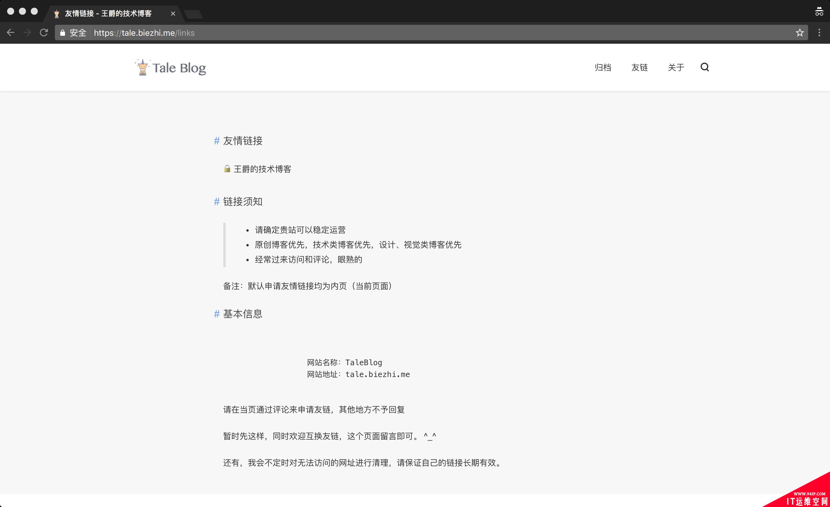Image resolution: width=830 pixels, height=507 pixels.
Task: Click the incognito icon at the top right
Action: coord(819,11)
